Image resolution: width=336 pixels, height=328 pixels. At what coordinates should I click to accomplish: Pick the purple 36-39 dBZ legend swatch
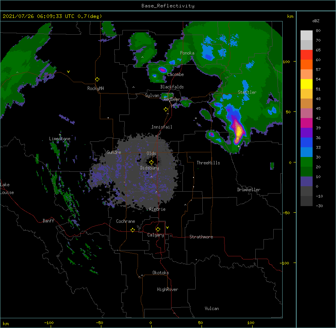(306, 133)
